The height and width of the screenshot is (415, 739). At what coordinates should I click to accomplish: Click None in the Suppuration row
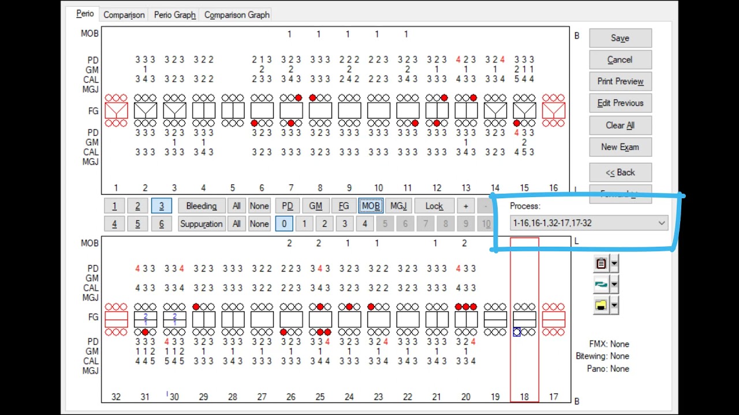[x=259, y=224]
